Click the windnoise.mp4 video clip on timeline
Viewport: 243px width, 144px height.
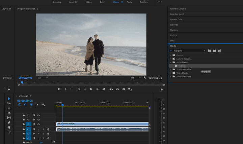click(101, 123)
